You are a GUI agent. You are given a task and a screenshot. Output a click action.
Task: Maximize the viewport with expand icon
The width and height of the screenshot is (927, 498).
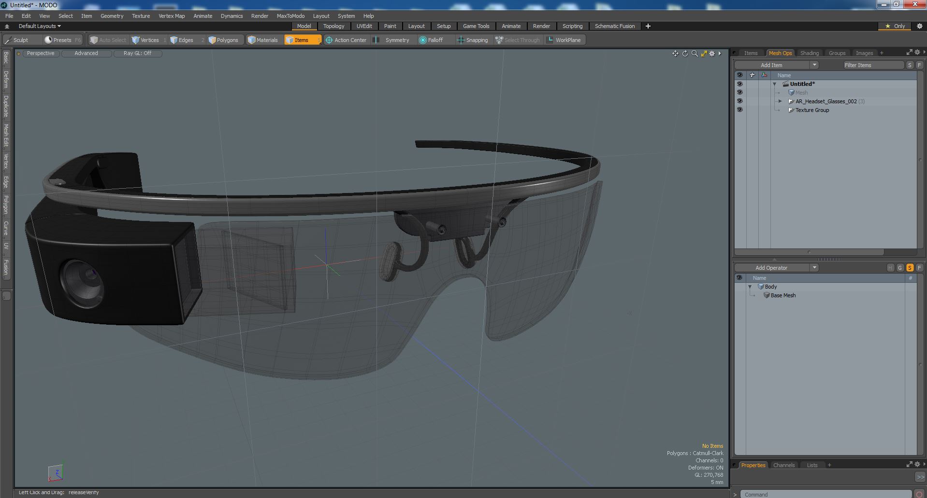tap(704, 54)
